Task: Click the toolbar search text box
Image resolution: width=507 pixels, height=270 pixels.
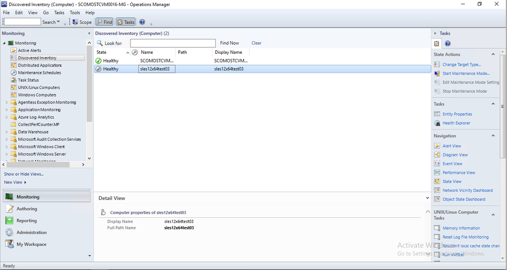Action: 22,22
